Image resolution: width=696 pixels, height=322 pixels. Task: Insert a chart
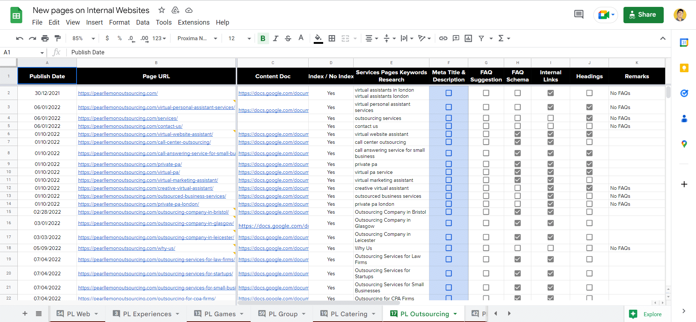468,38
